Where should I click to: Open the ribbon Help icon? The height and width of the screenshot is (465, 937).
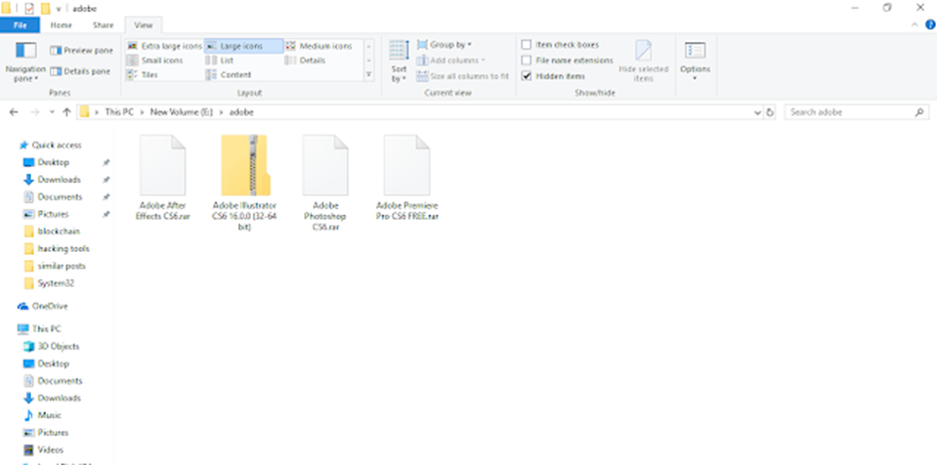930,25
